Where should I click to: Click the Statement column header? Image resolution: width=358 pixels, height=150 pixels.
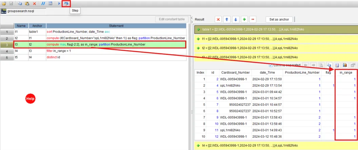click(116, 26)
